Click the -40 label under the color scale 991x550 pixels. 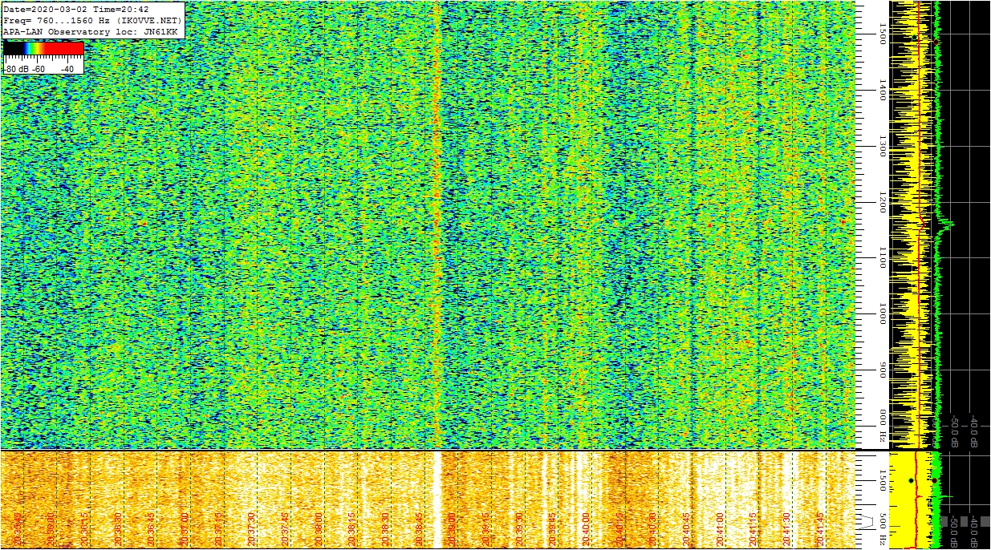click(67, 69)
